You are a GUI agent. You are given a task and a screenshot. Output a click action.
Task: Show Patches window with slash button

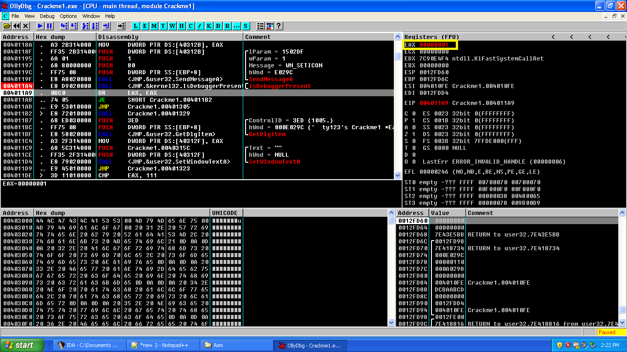tap(200, 26)
